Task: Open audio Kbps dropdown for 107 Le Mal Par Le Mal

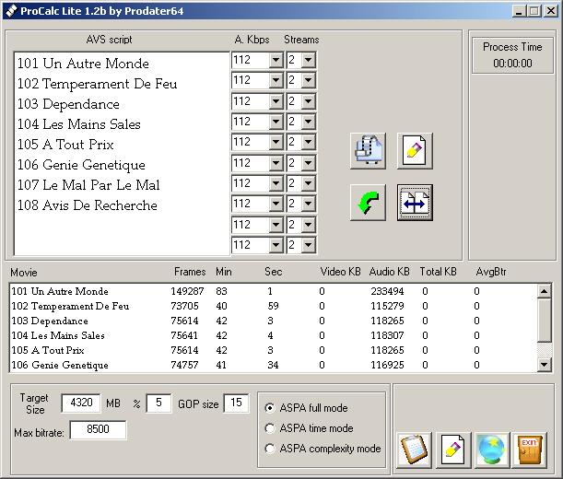Action: pos(276,183)
